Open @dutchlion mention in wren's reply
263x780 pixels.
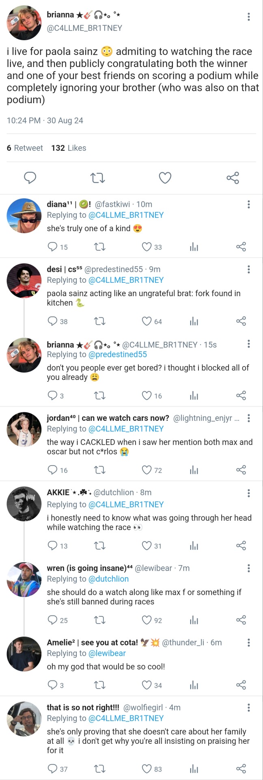tap(108, 579)
